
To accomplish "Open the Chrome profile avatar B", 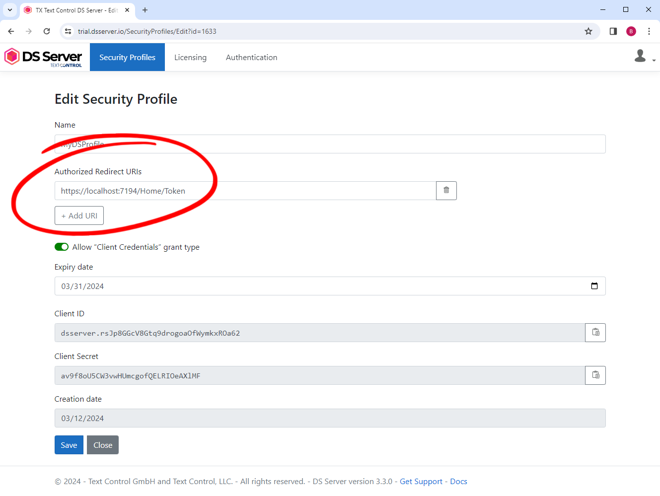I will pos(631,31).
